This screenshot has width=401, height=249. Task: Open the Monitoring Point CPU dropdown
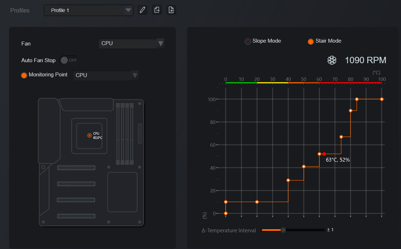point(106,75)
